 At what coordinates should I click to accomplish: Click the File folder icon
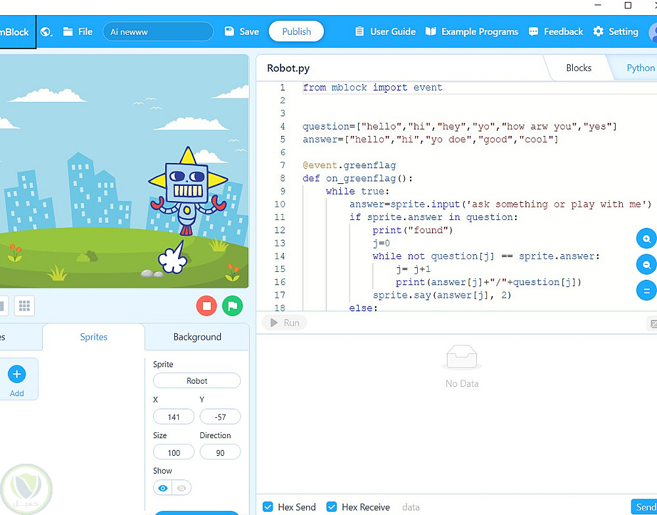tap(68, 32)
